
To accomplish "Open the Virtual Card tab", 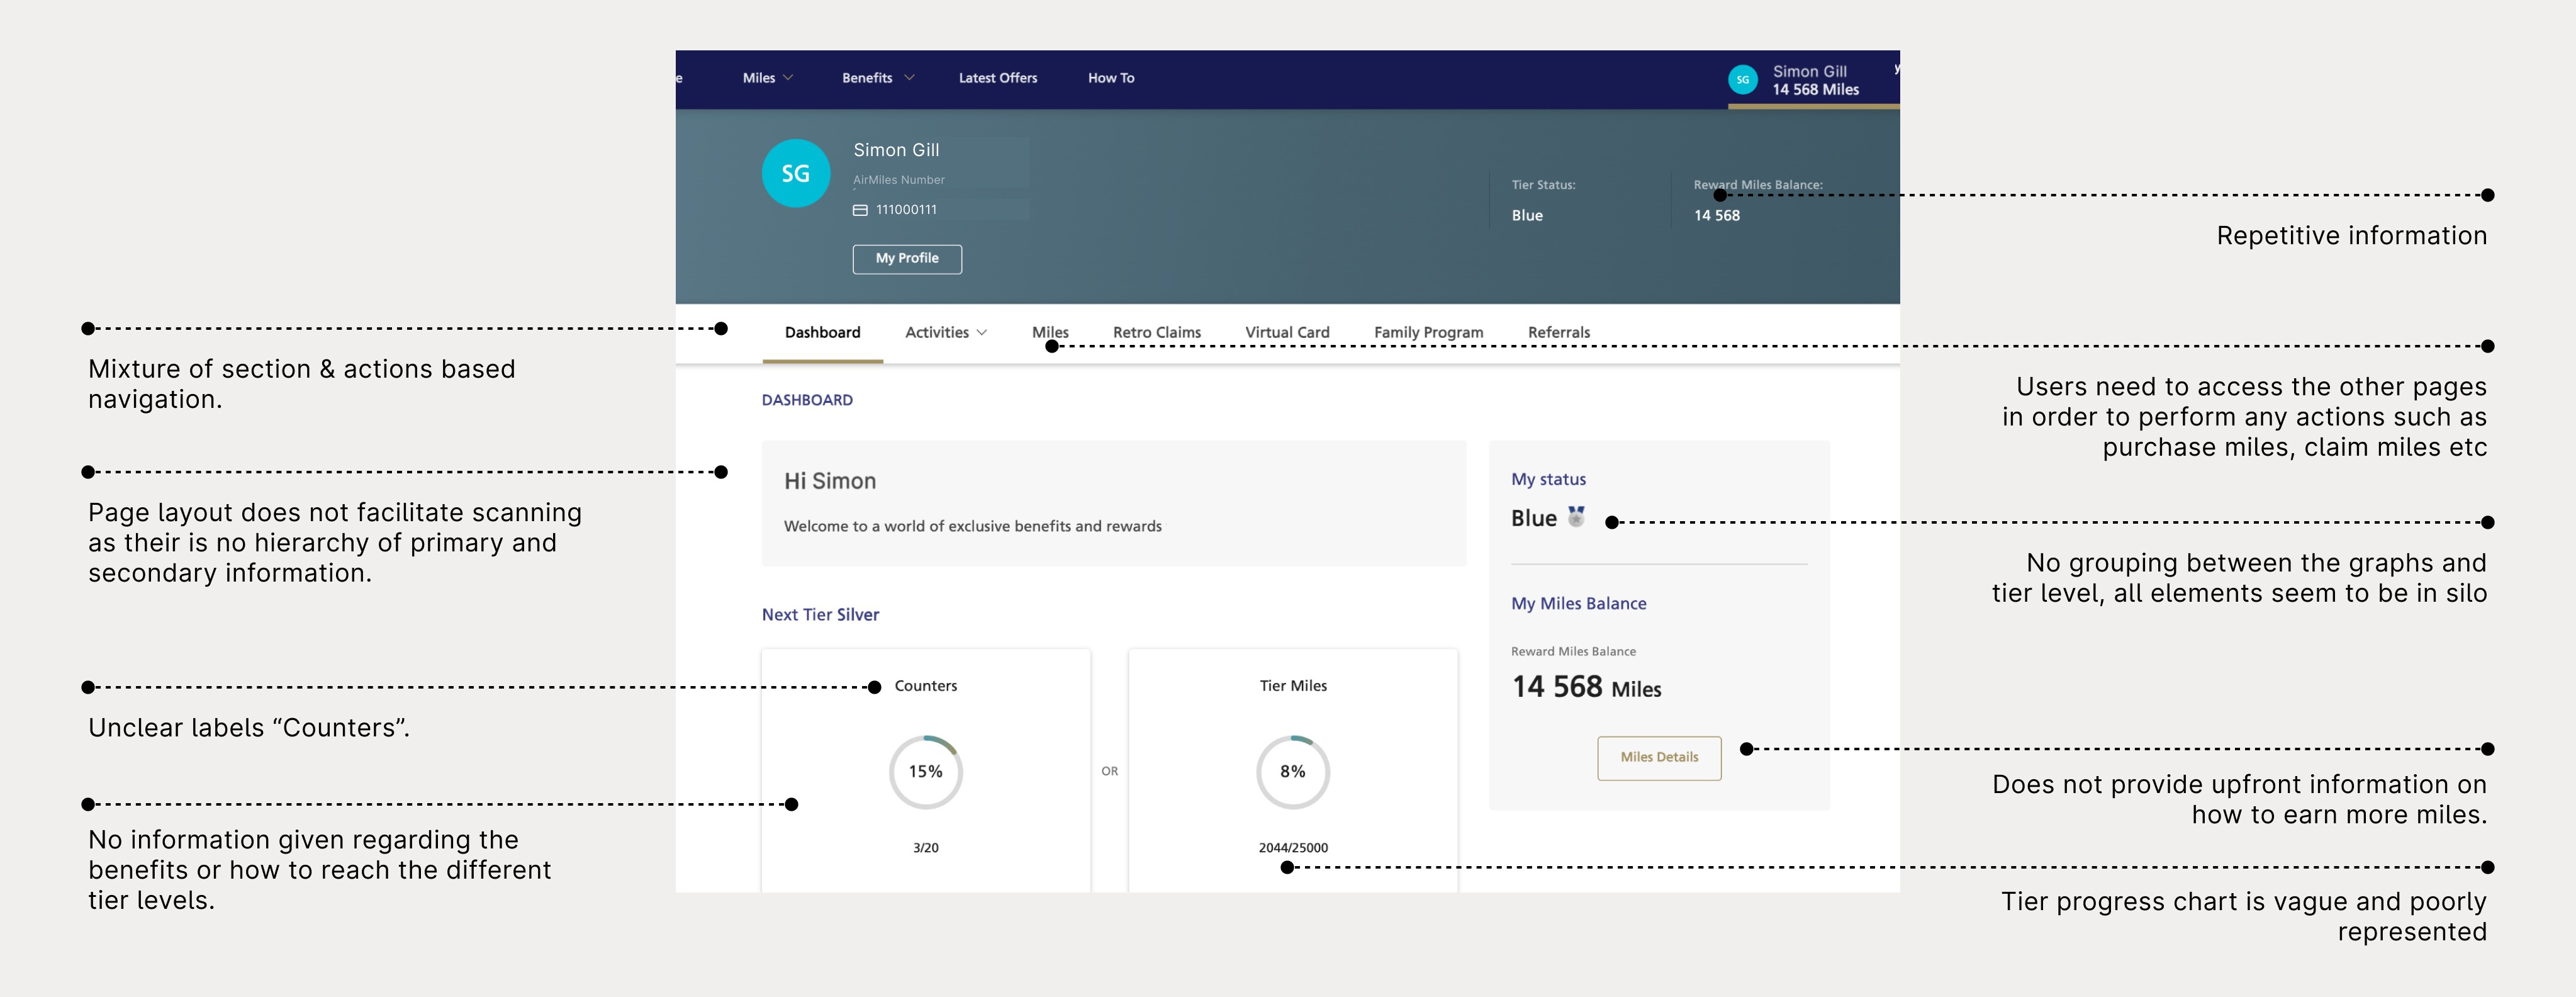I will pyautogui.click(x=1287, y=333).
